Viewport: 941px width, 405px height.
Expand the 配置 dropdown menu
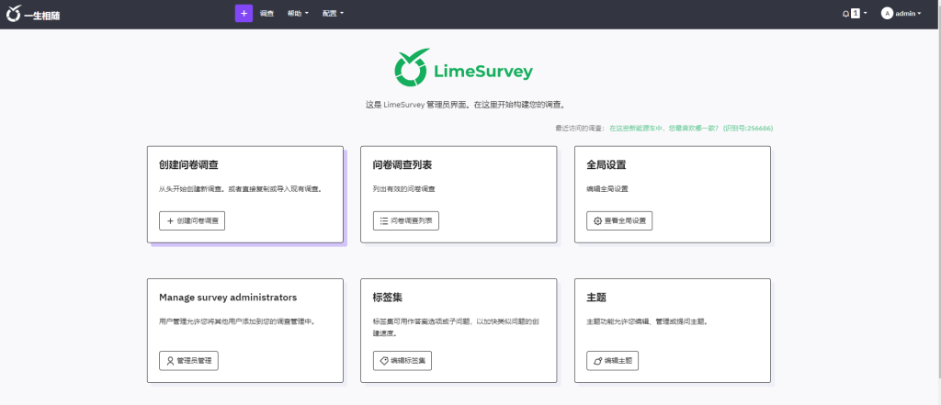(x=333, y=13)
